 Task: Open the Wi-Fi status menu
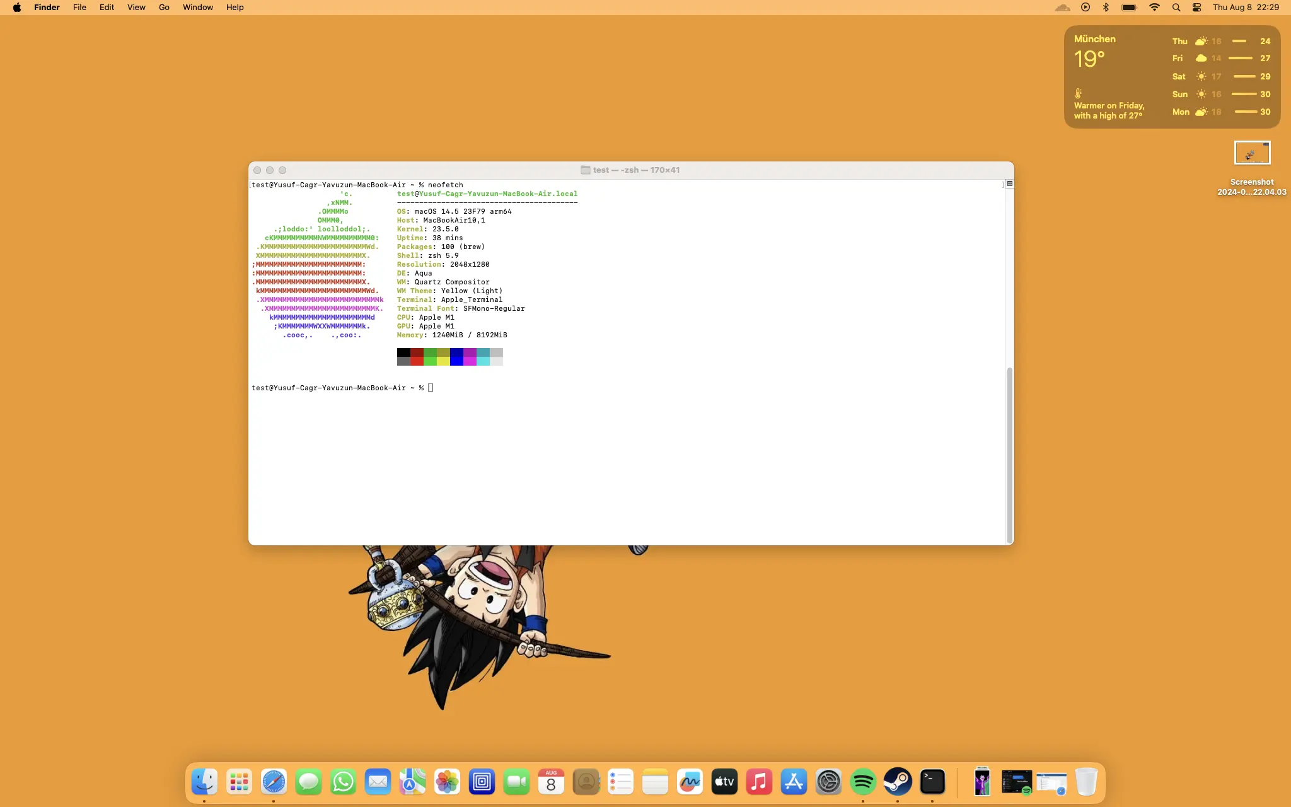coord(1154,8)
